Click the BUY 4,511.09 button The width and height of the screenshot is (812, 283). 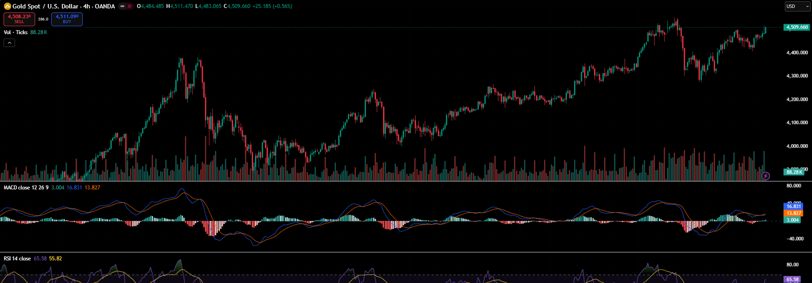(x=67, y=19)
